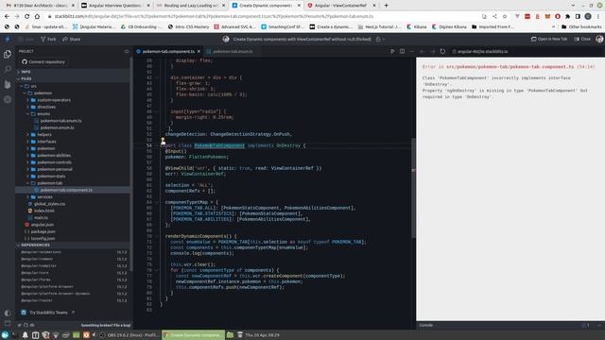Open the settings circle icon in sidebar
The height and width of the screenshot is (340, 605).
[8, 99]
